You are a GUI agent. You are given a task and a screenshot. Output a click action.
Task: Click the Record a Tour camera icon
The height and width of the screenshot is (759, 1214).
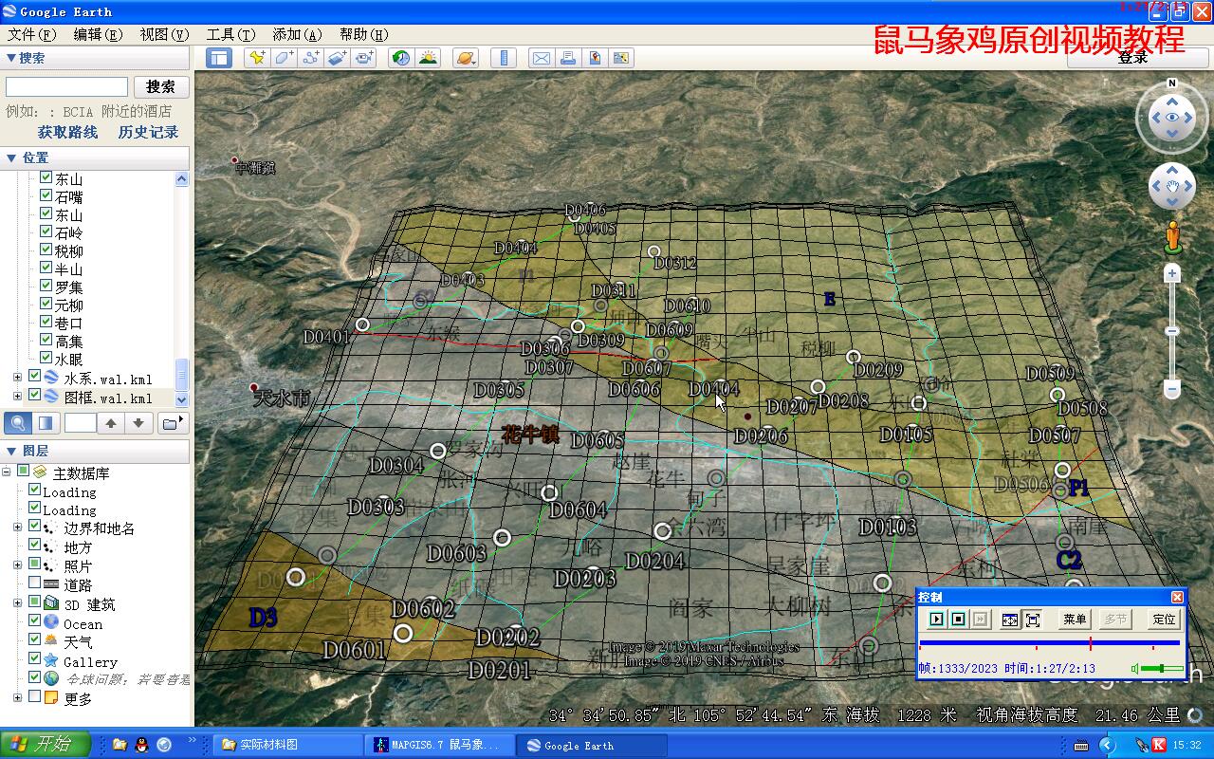point(365,58)
